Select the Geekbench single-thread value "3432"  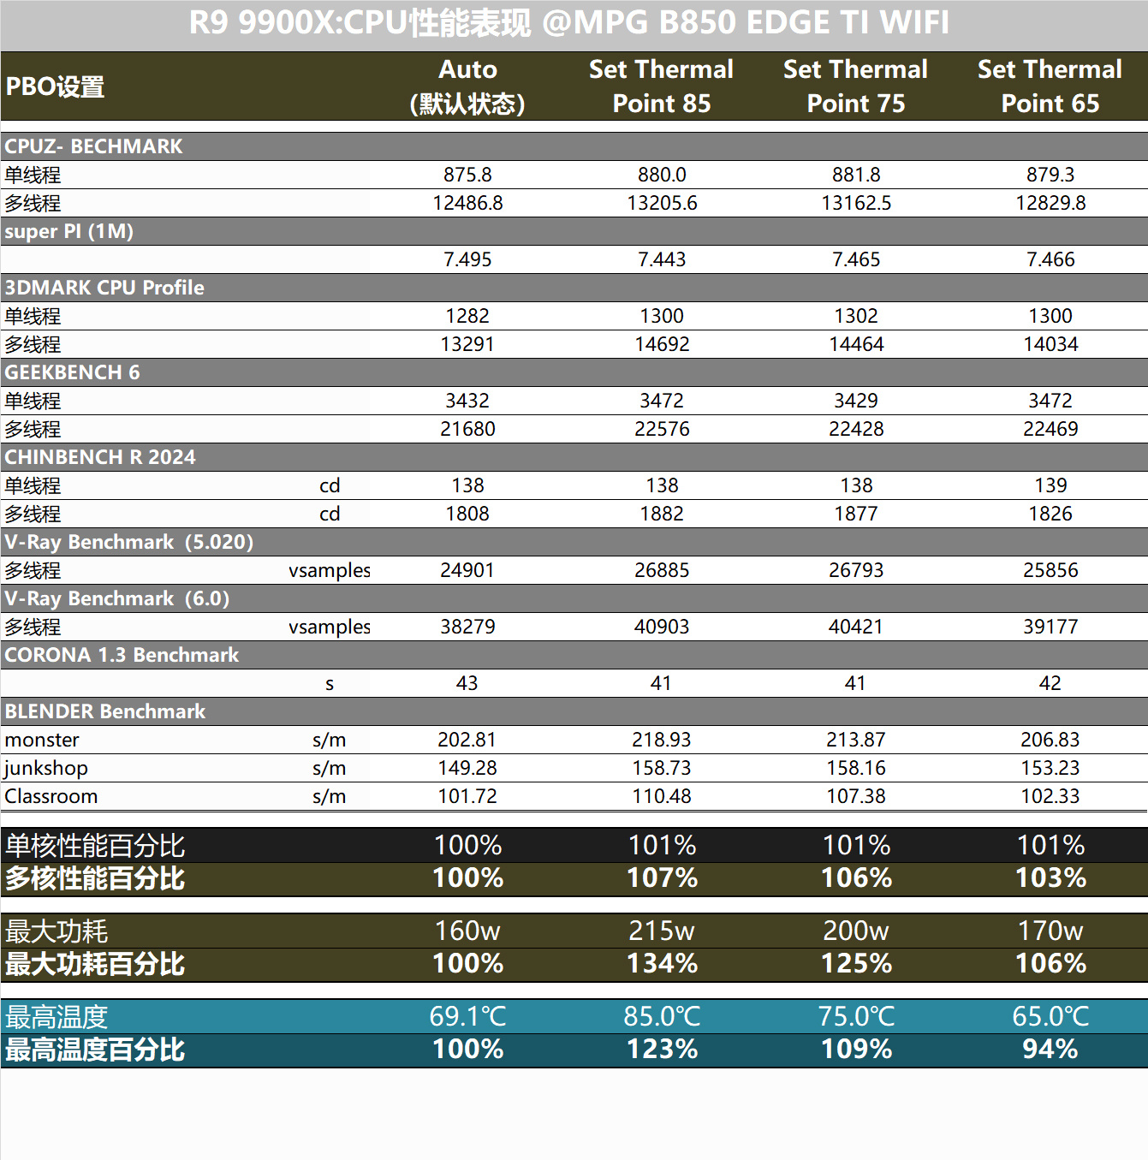click(467, 401)
